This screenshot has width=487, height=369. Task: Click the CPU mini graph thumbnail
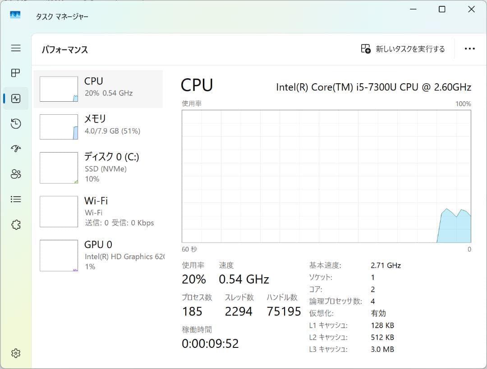(59, 89)
